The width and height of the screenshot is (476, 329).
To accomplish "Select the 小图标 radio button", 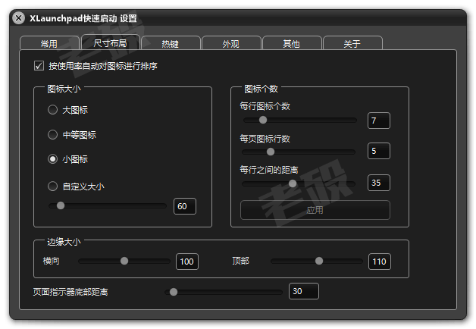I will point(52,159).
